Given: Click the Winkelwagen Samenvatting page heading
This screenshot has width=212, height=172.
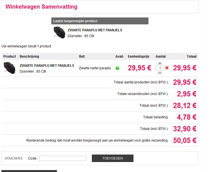Looking at the screenshot, I should point(41,7).
